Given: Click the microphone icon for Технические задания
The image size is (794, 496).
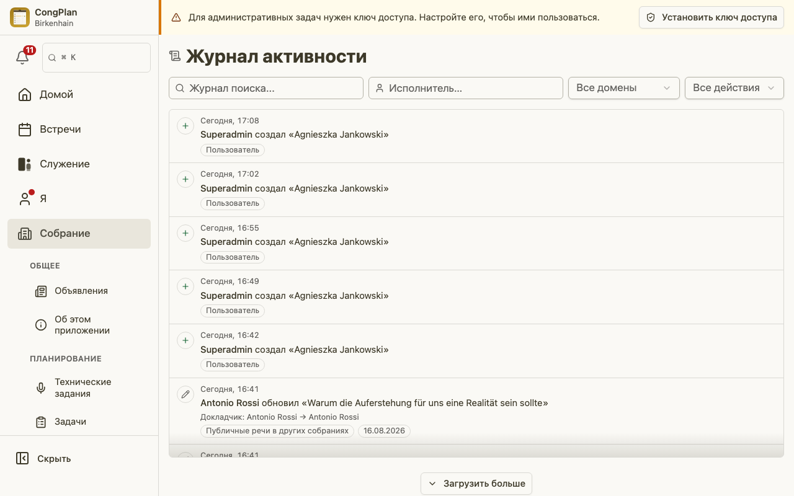Looking at the screenshot, I should [41, 387].
